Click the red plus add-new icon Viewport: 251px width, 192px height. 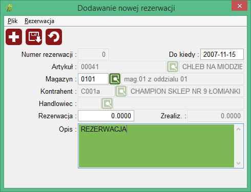pos(14,37)
